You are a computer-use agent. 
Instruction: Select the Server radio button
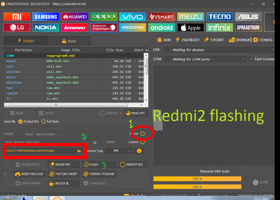click(142, 134)
